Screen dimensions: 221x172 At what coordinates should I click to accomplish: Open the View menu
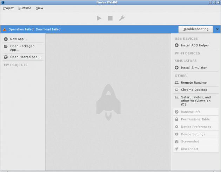tap(40, 8)
